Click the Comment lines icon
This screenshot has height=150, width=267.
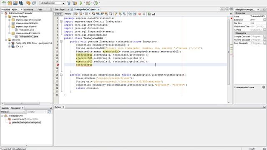click(x=149, y=14)
